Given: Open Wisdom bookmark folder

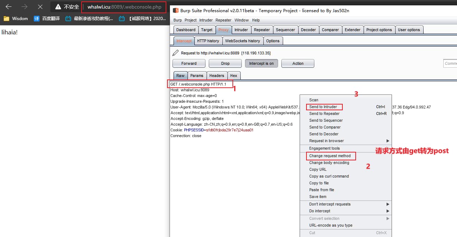Looking at the screenshot, I should (16, 18).
